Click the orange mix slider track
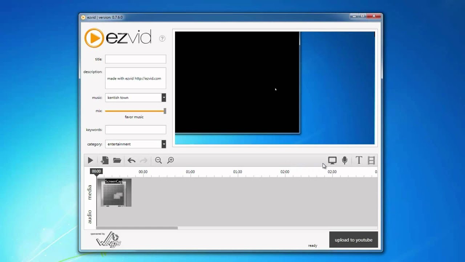The image size is (465, 262). click(x=134, y=111)
